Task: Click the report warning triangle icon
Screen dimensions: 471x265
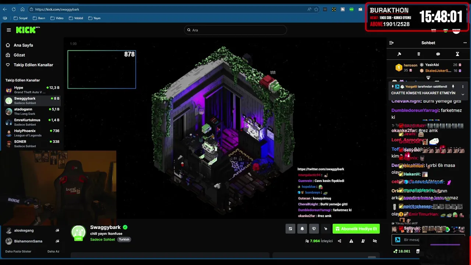Action: click(351, 241)
